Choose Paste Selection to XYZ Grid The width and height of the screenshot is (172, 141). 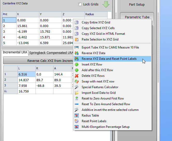tap(112, 39)
